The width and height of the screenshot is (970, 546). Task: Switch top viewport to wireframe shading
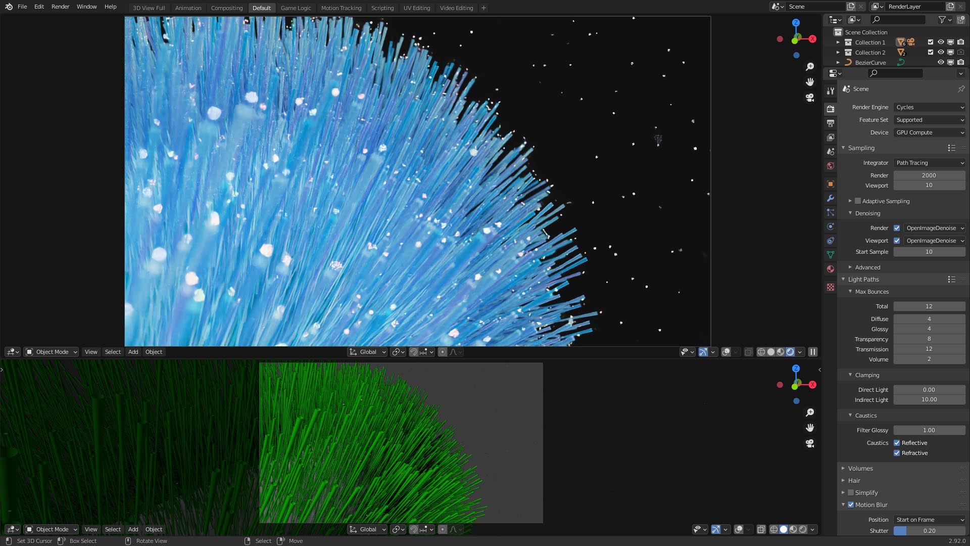[761, 352]
